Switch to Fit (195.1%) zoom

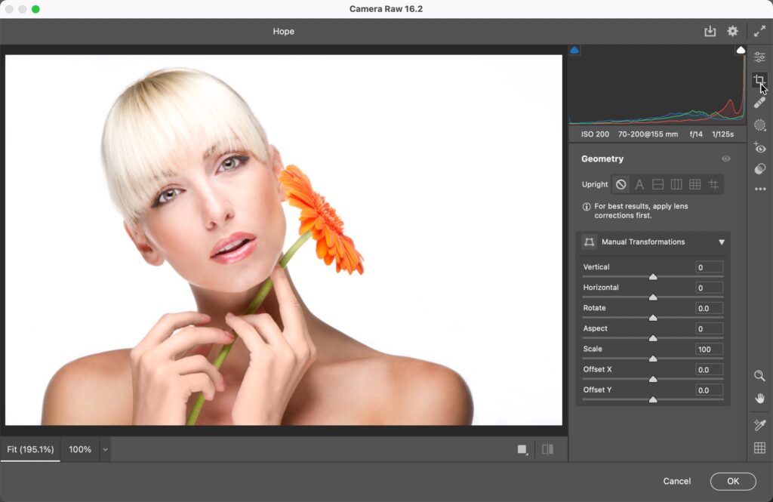(30, 449)
